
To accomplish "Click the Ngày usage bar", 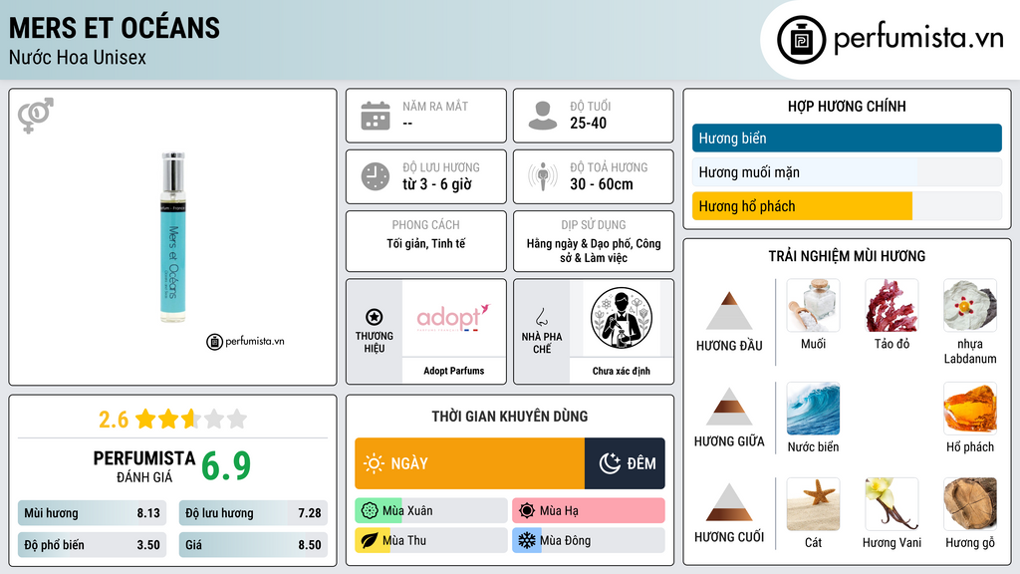I will (x=470, y=463).
